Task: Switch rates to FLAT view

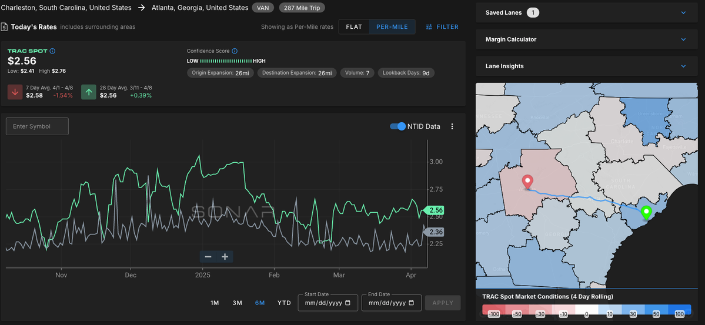Action: click(355, 27)
